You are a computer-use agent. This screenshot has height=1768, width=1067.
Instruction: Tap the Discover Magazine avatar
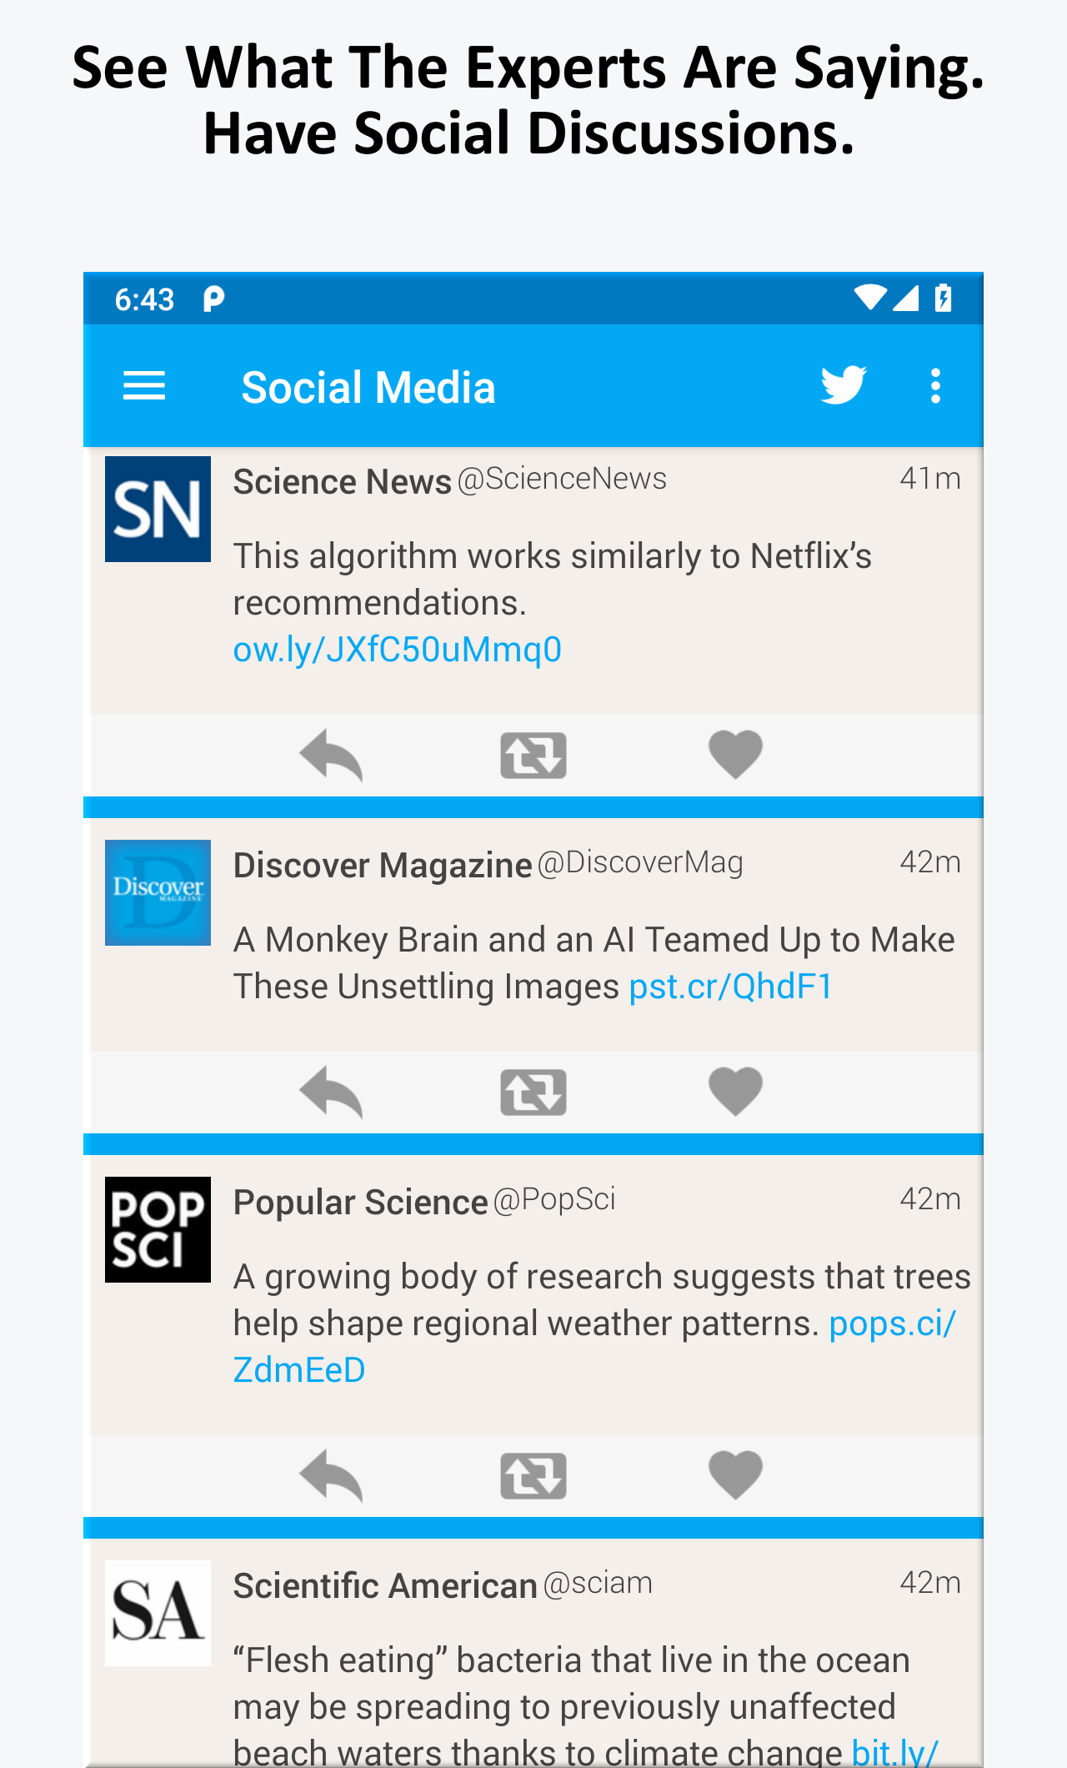click(158, 892)
